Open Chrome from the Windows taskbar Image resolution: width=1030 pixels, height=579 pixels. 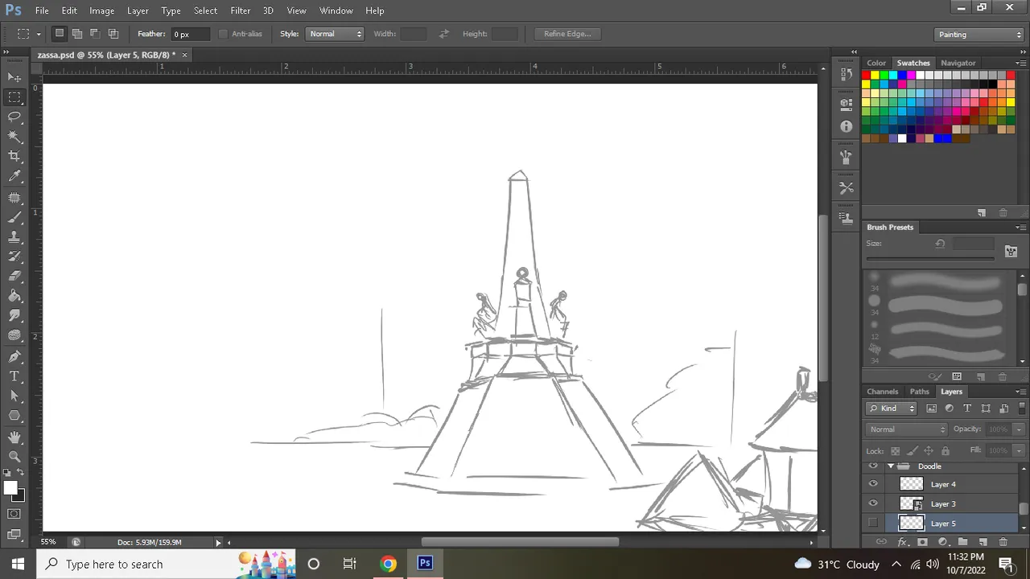(x=388, y=564)
